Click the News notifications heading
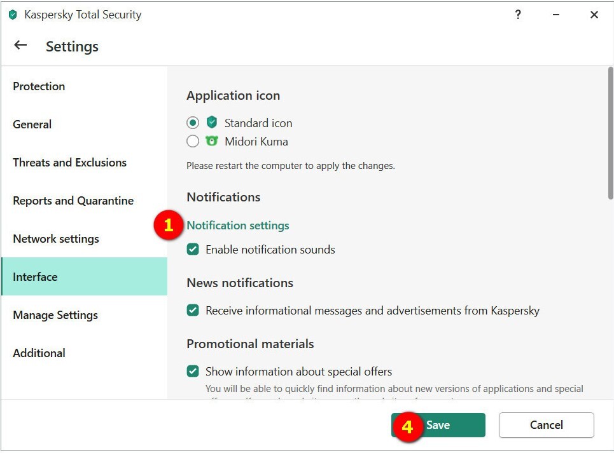The width and height of the screenshot is (614, 453). tap(240, 283)
